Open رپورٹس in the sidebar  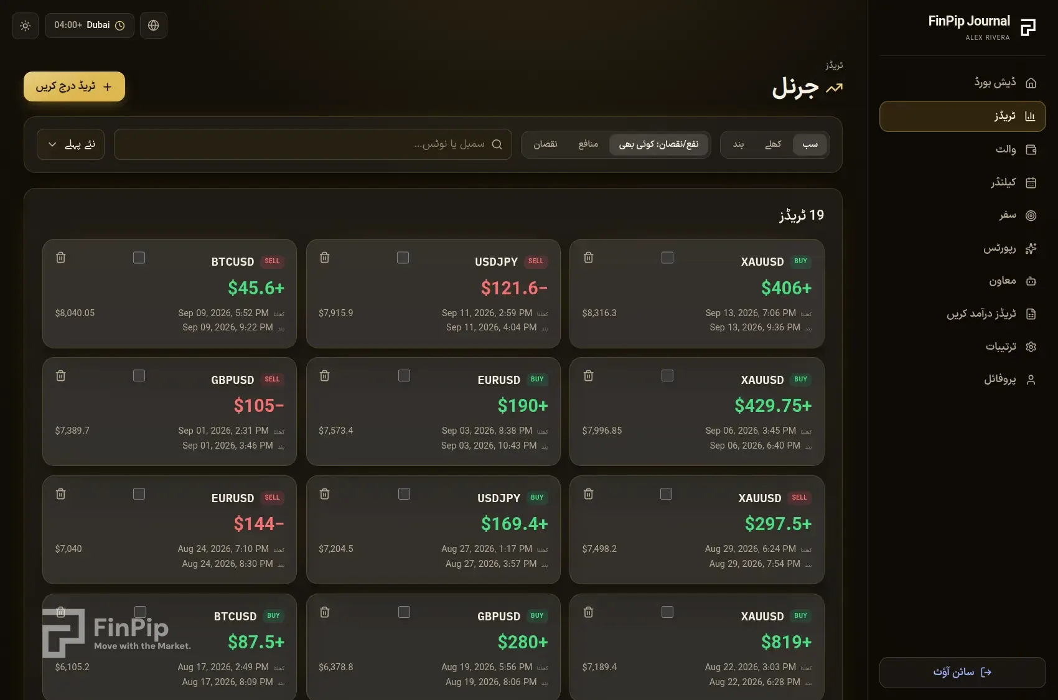962,248
